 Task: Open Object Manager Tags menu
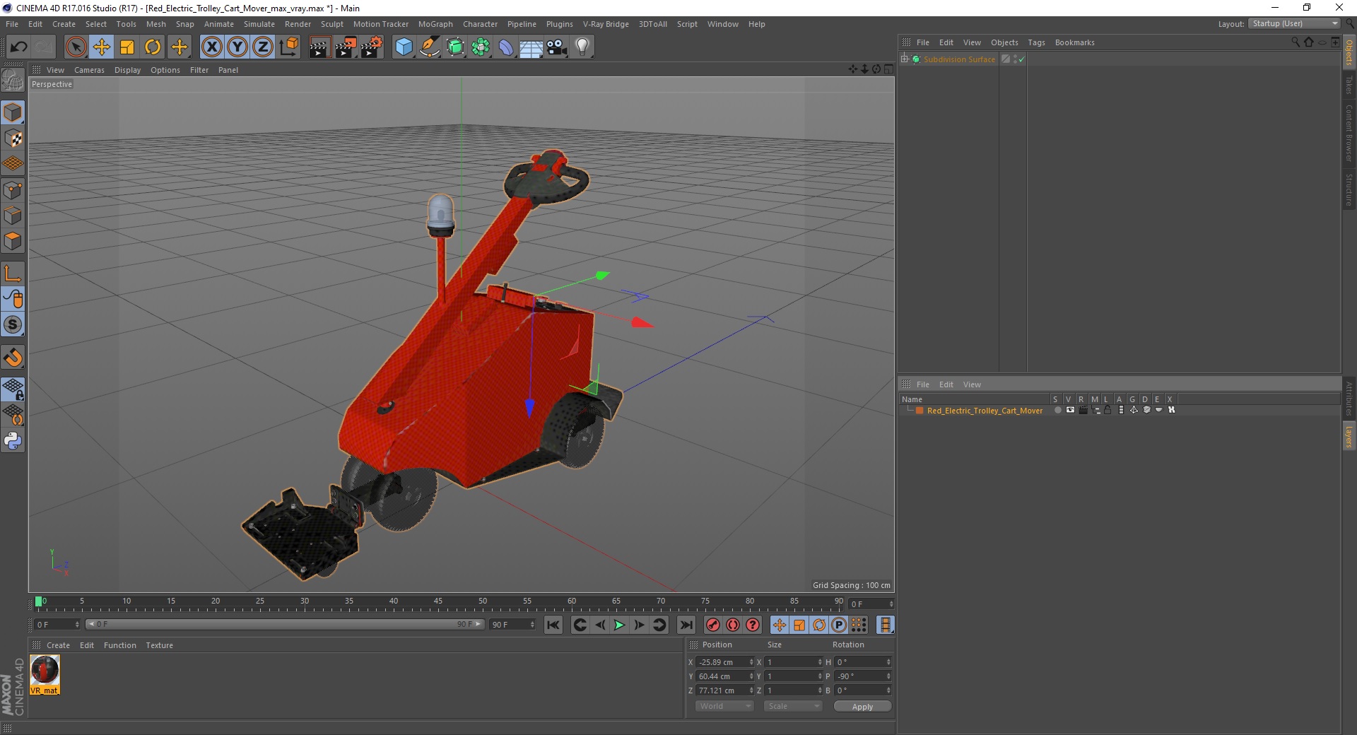(1036, 42)
